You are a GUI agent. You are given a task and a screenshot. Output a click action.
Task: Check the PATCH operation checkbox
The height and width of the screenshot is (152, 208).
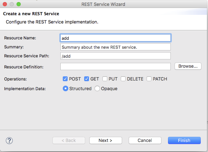tap(149, 79)
